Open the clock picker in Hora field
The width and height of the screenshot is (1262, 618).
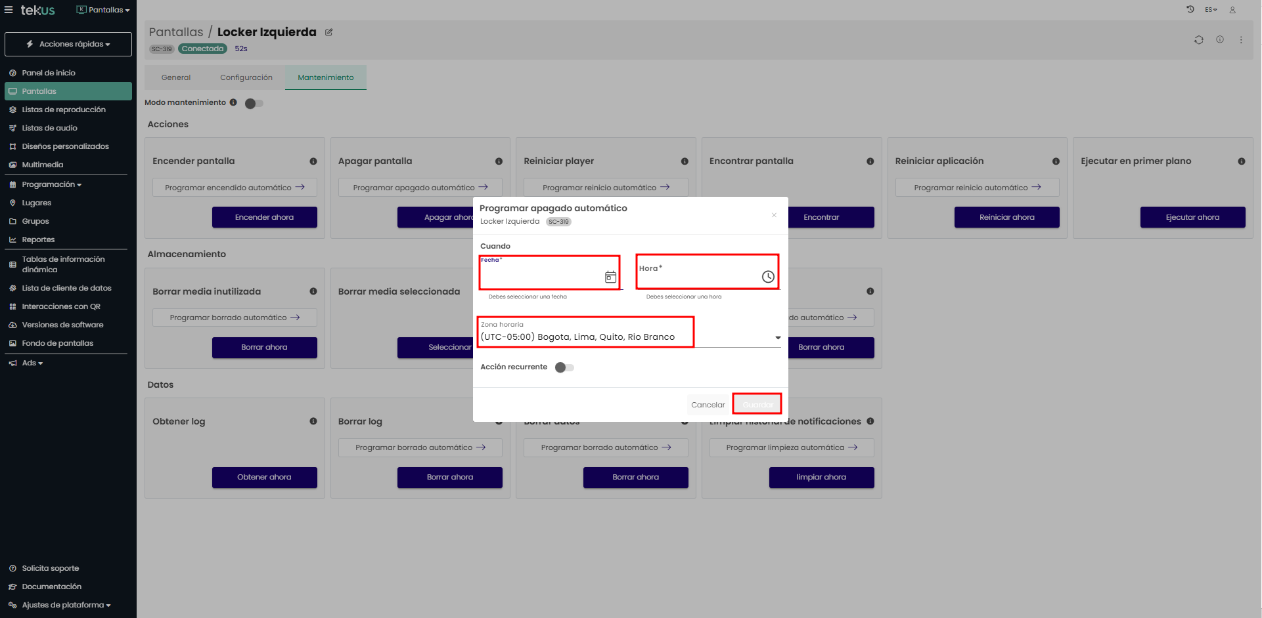(767, 277)
